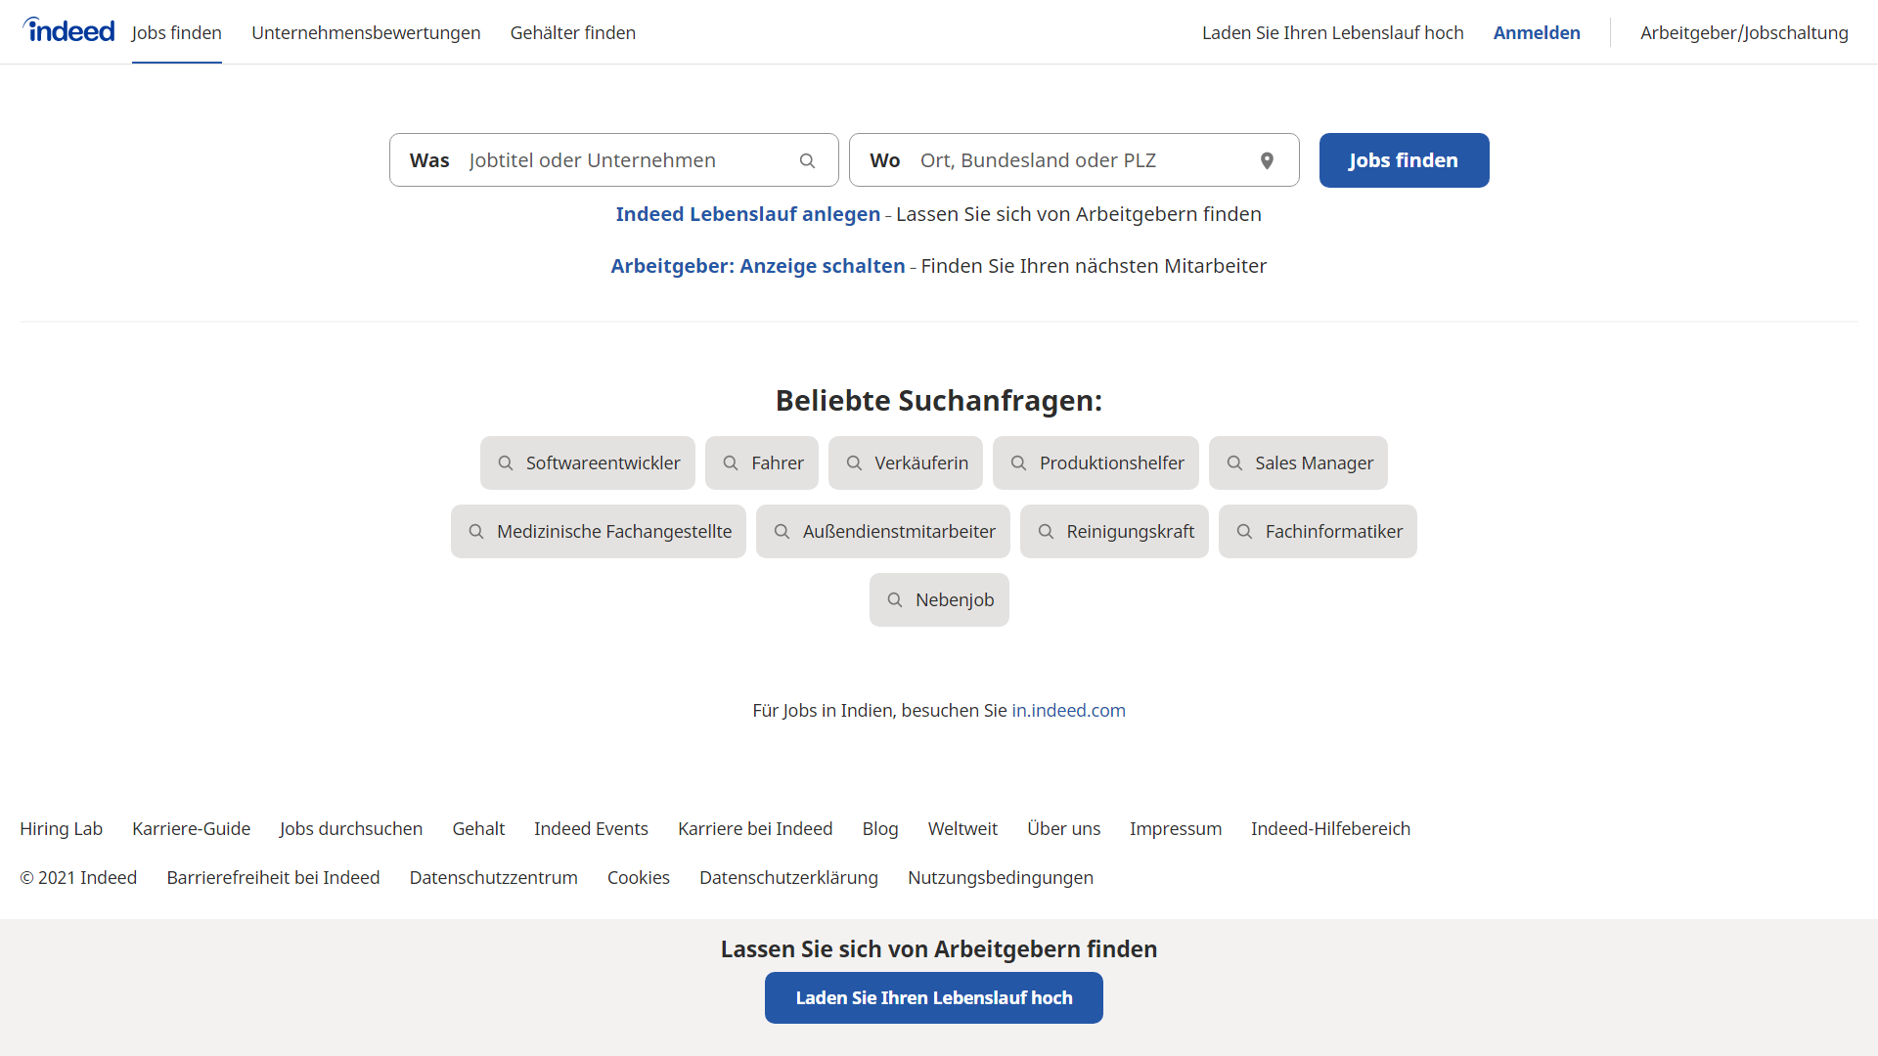Image resolution: width=1878 pixels, height=1056 pixels.
Task: Open the Indeed Lebenslauf anlegen link
Action: pos(748,214)
